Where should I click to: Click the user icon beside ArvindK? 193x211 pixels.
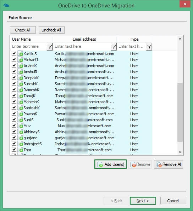[20, 66]
